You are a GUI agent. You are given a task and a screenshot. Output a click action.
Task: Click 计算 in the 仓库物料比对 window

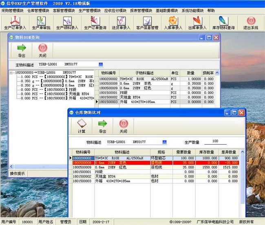(82, 126)
